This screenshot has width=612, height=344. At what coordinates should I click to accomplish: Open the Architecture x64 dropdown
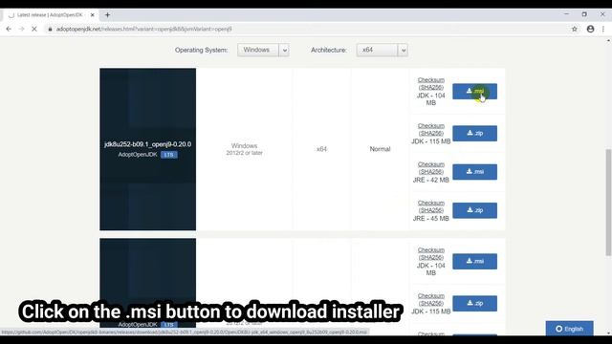pyautogui.click(x=382, y=50)
